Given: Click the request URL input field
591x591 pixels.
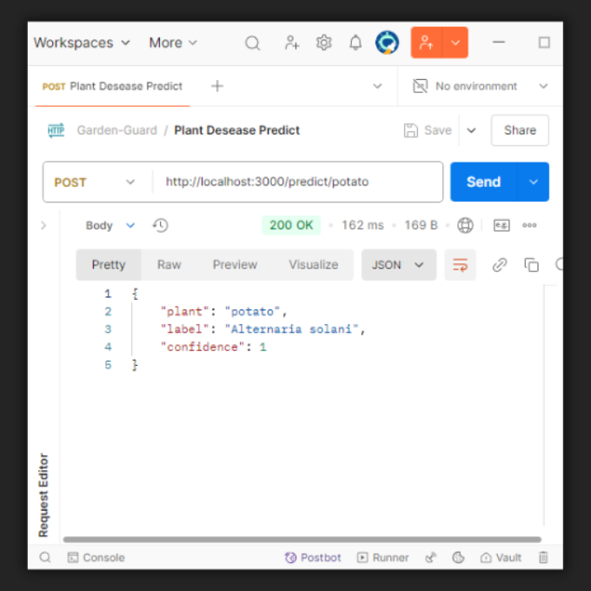Looking at the screenshot, I should pyautogui.click(x=295, y=183).
